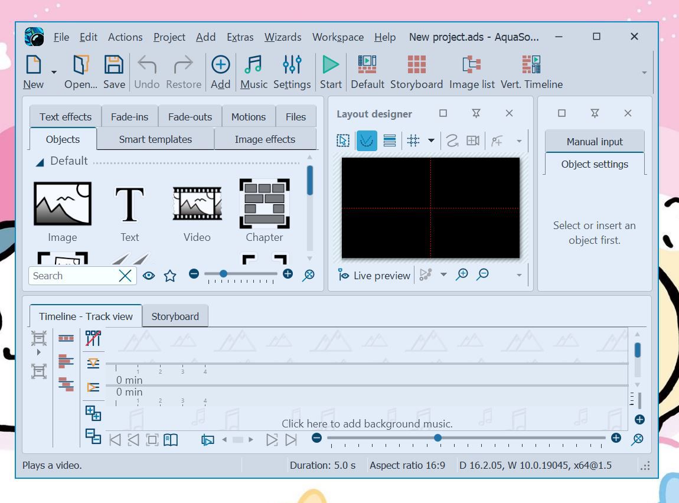Toggle favorites star in Toolbox
This screenshot has height=503, width=679.
(x=170, y=275)
